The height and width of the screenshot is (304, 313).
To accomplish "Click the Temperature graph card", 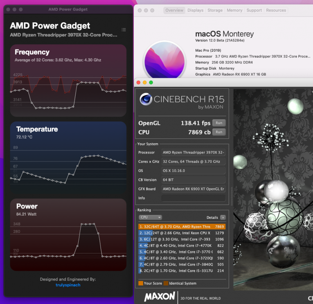I will (x=68, y=158).
